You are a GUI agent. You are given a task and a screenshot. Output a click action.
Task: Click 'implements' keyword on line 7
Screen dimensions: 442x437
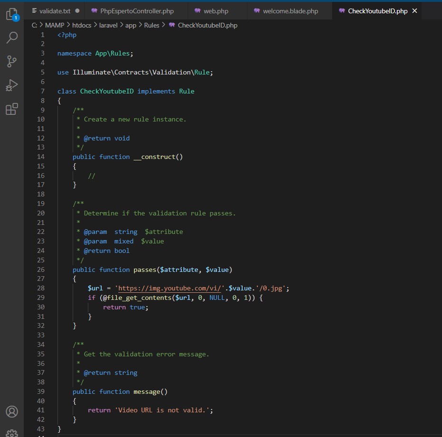(x=156, y=91)
